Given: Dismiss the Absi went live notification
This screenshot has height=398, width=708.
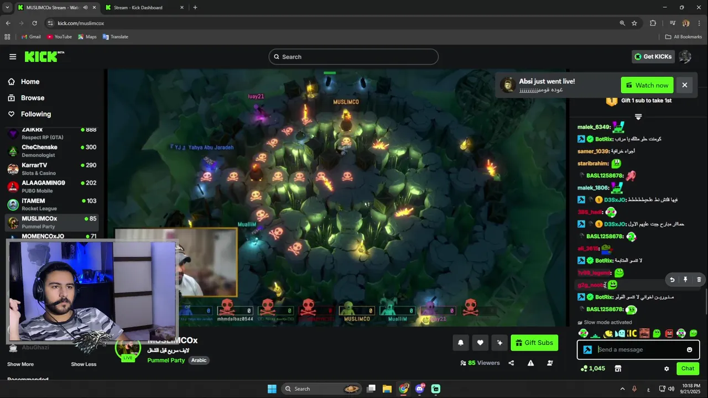Looking at the screenshot, I should [x=684, y=85].
